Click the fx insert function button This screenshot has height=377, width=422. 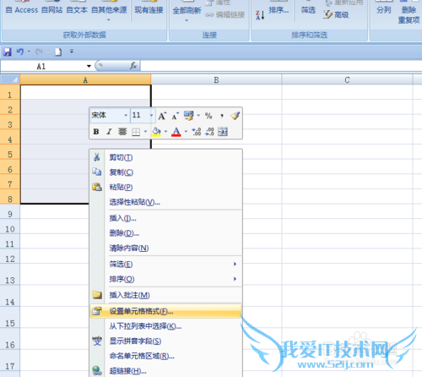[133, 66]
